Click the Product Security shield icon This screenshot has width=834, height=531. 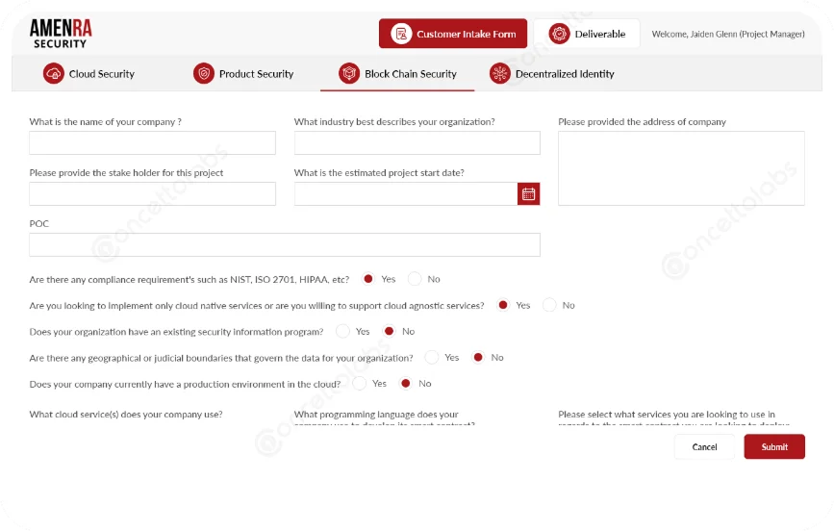(x=204, y=74)
